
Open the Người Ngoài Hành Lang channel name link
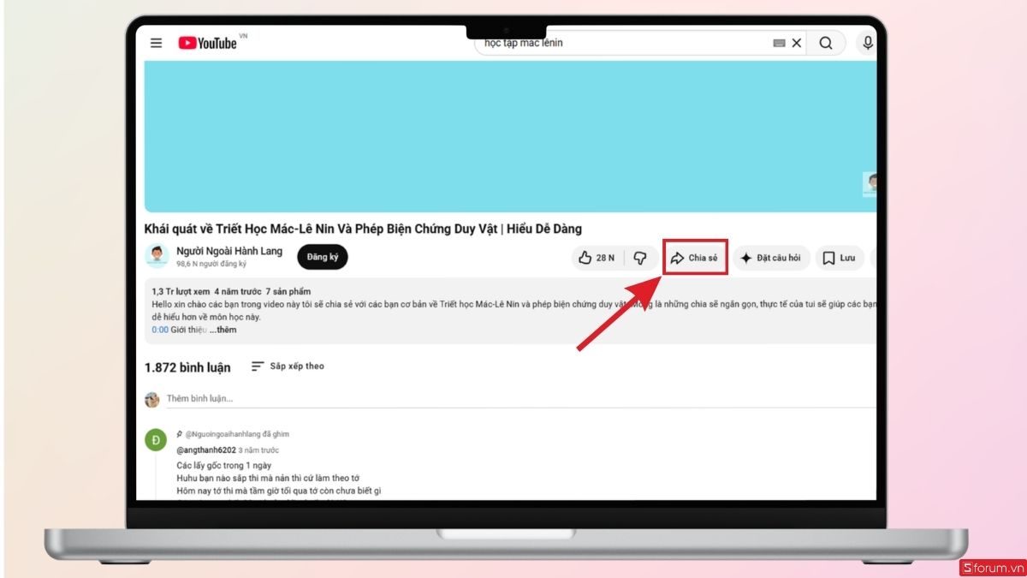click(x=229, y=251)
